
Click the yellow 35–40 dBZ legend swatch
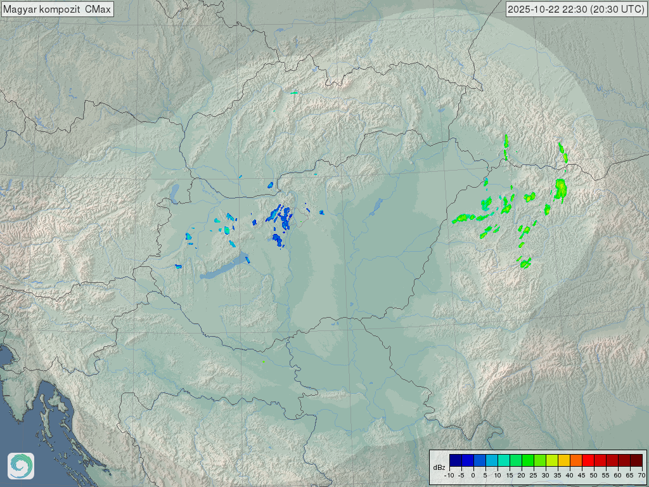(x=564, y=460)
